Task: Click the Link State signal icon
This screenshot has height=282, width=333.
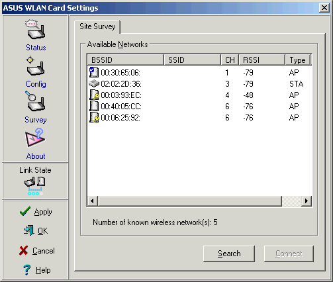Action: tap(35, 186)
